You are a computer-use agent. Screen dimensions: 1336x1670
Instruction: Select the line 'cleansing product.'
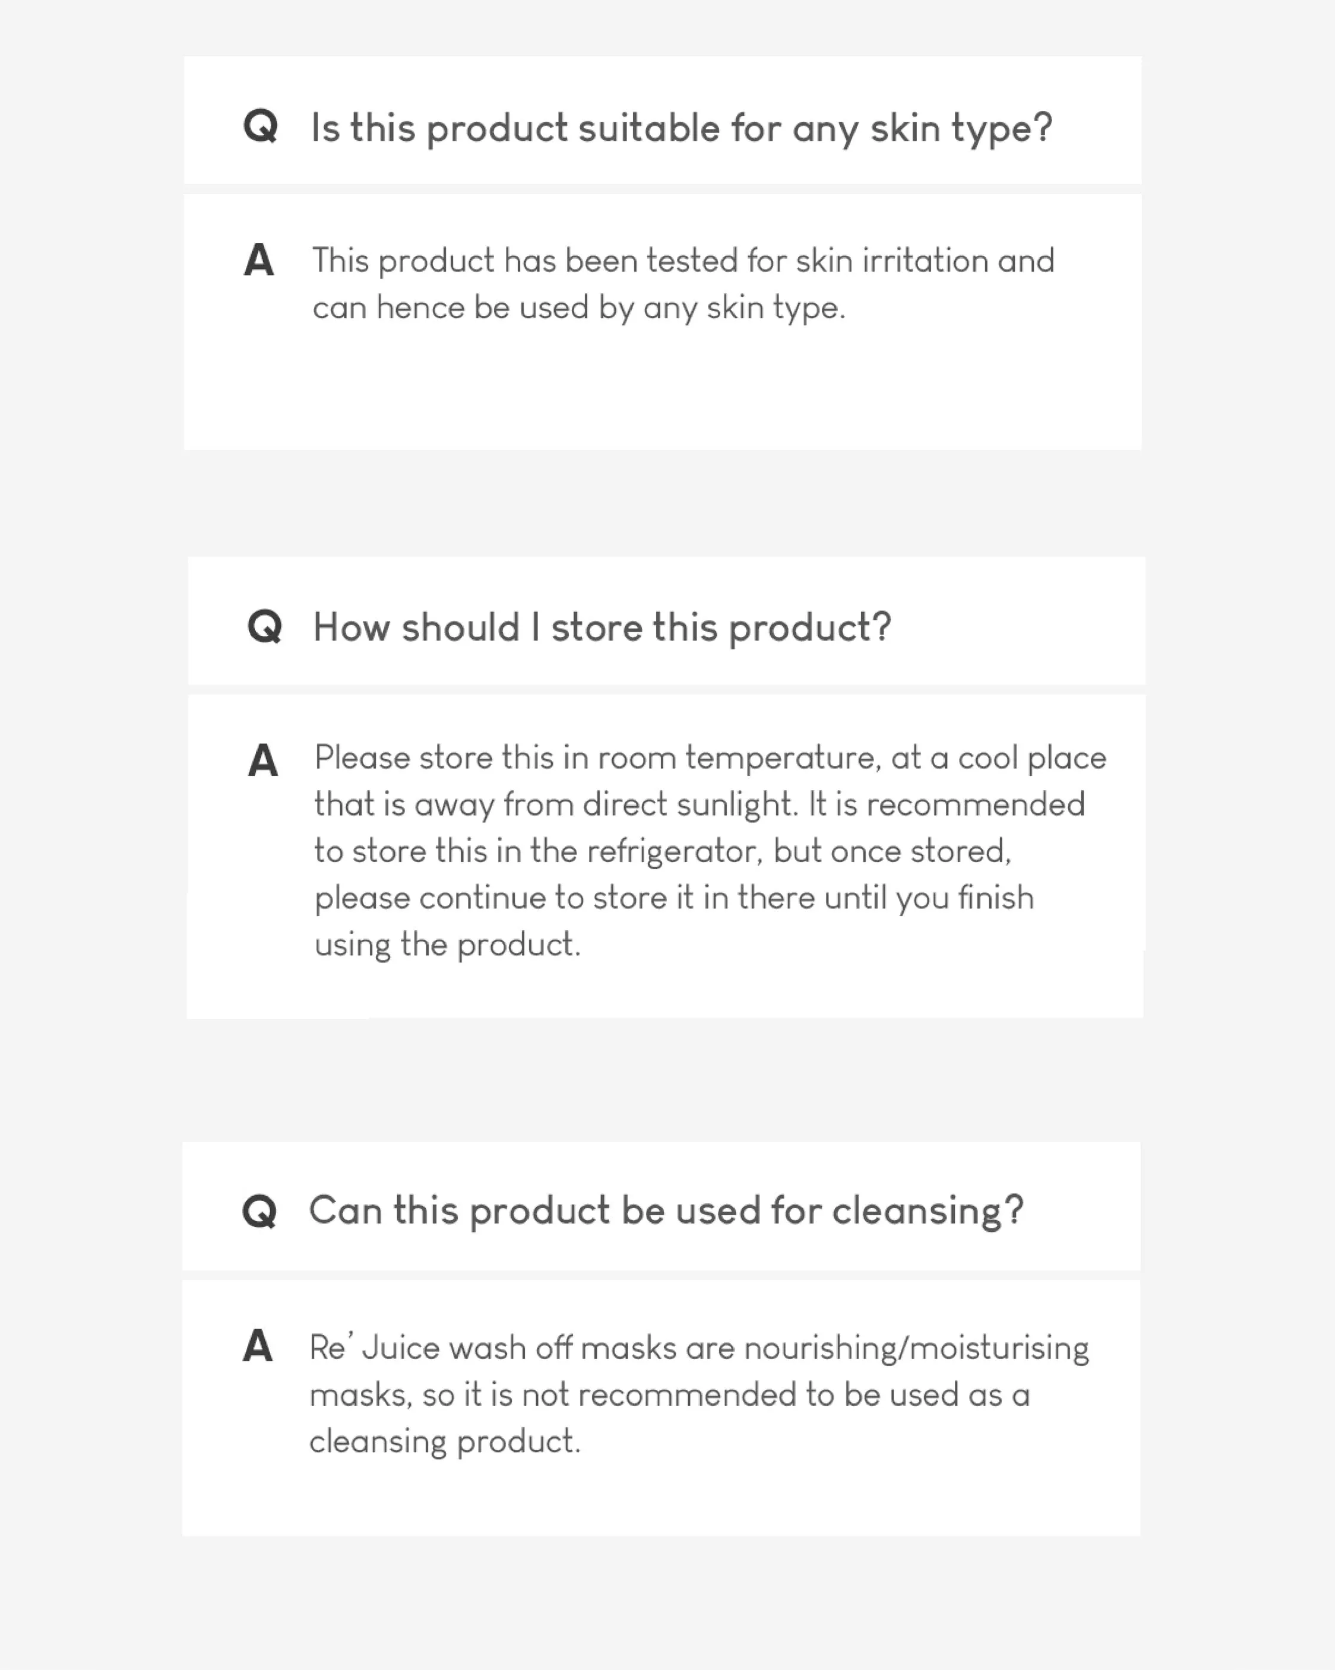pos(445,1442)
